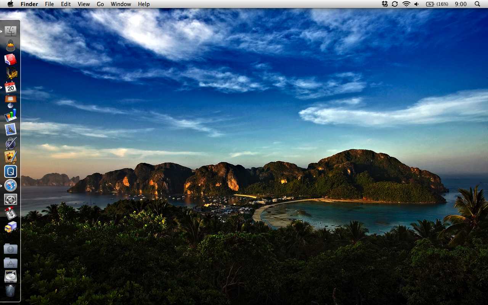The image size is (488, 305).
Task: Open the Go menu
Action: click(100, 4)
